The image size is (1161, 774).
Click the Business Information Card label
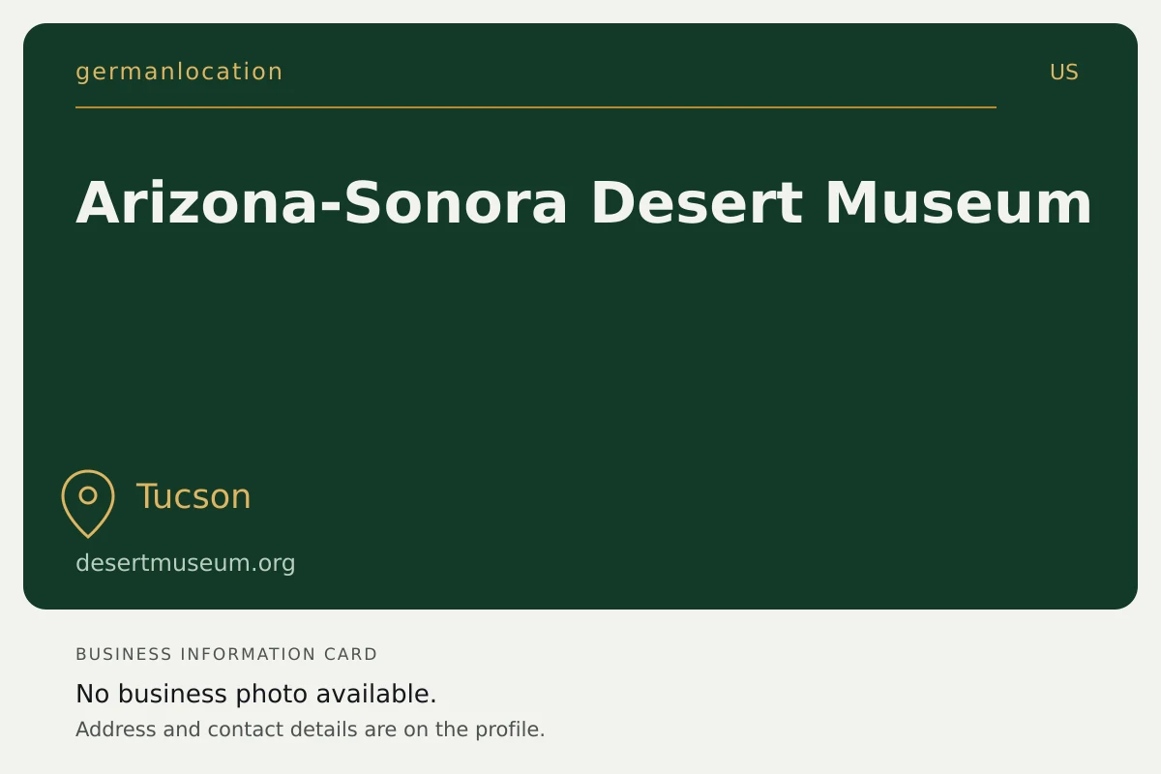point(226,654)
